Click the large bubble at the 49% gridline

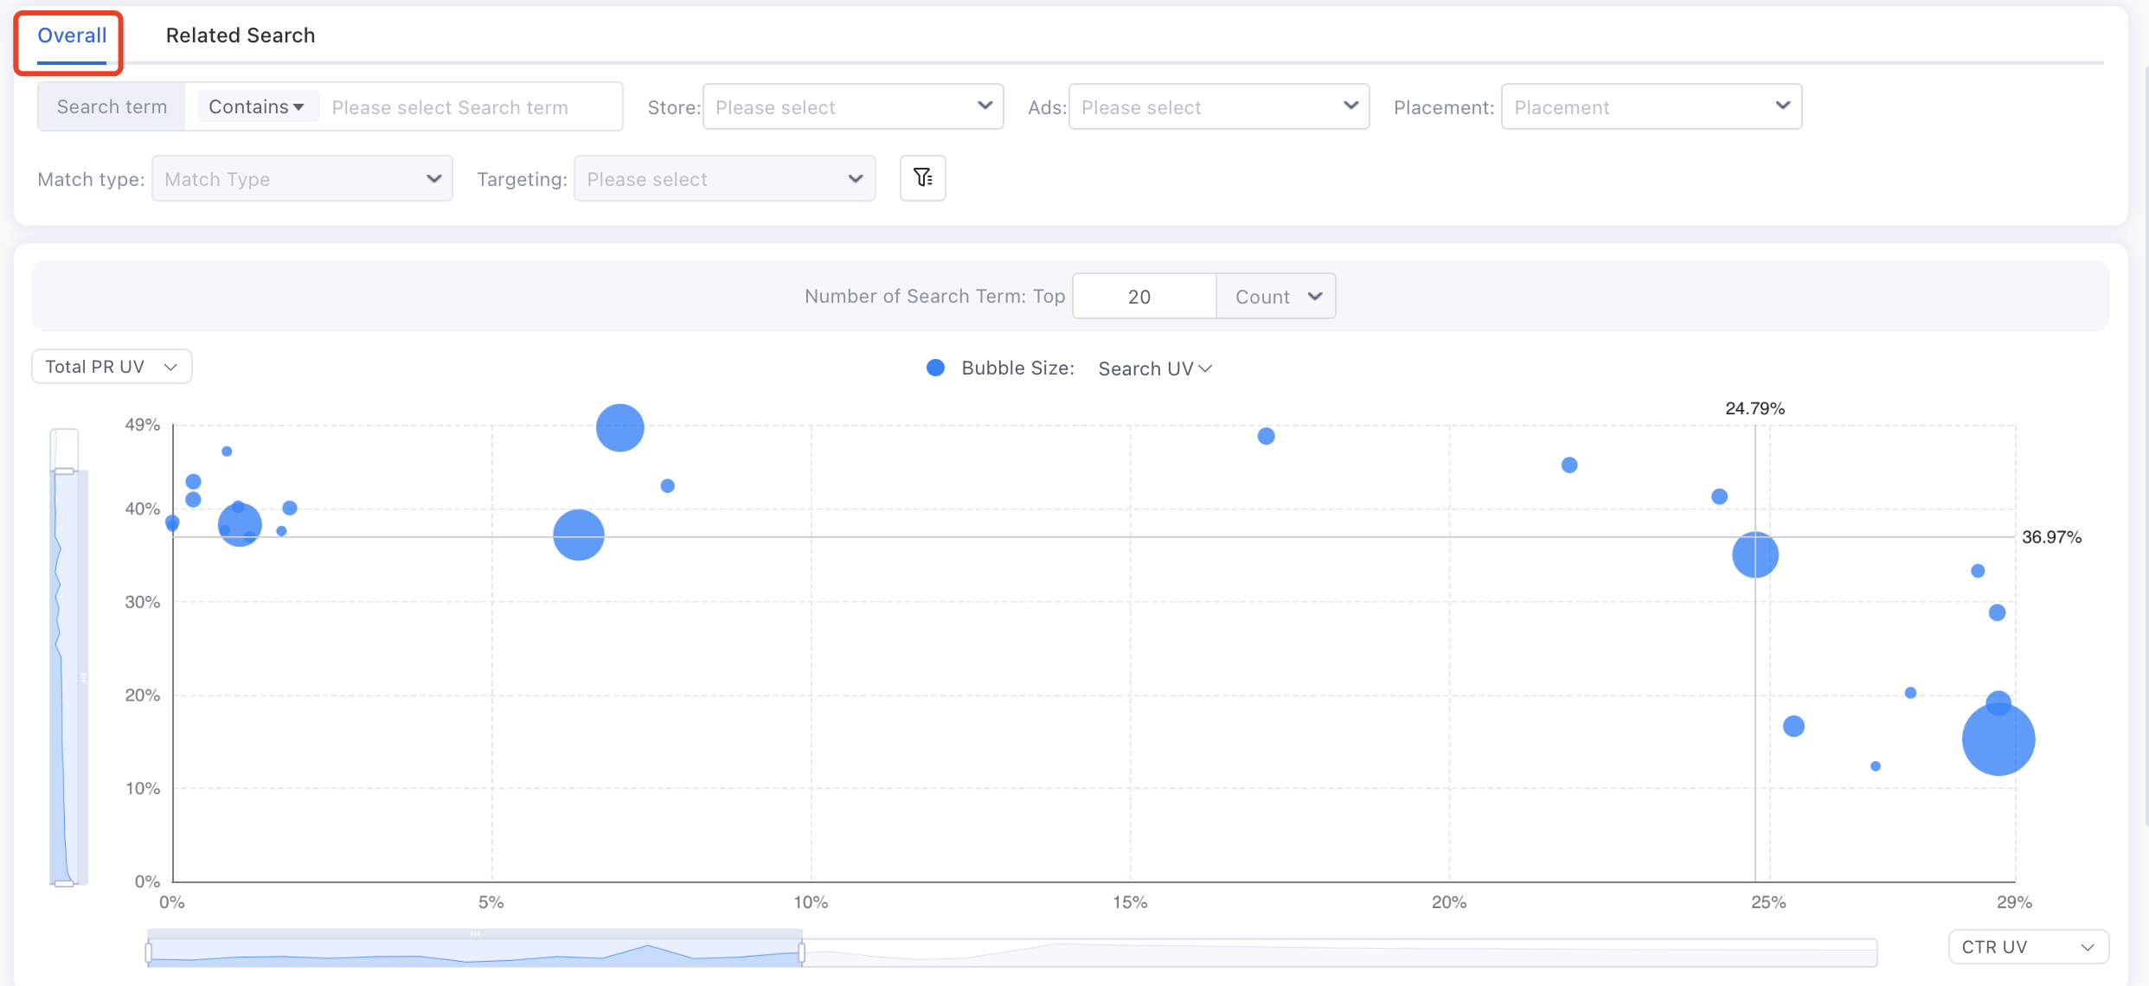(x=619, y=427)
